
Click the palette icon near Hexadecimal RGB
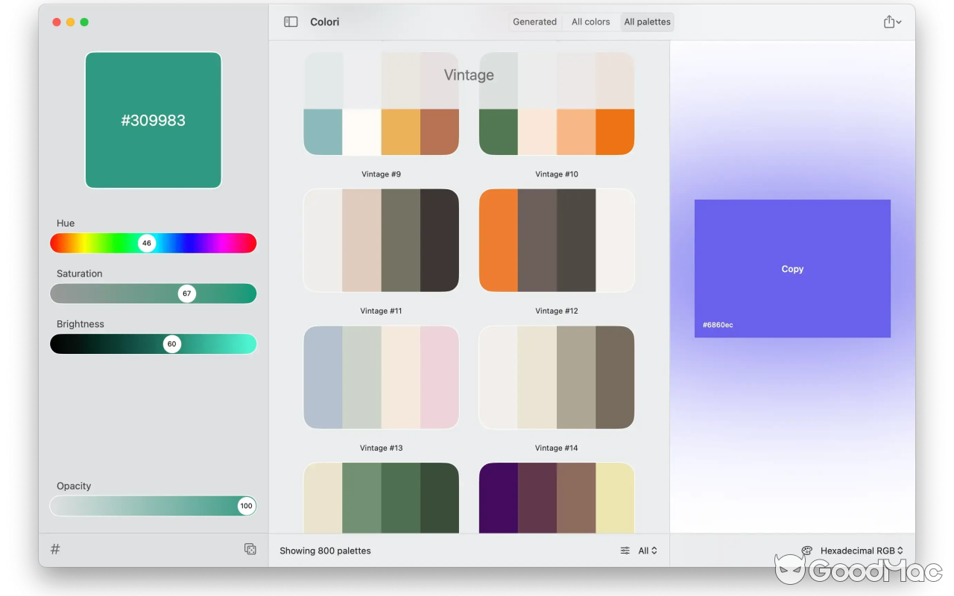(x=806, y=549)
